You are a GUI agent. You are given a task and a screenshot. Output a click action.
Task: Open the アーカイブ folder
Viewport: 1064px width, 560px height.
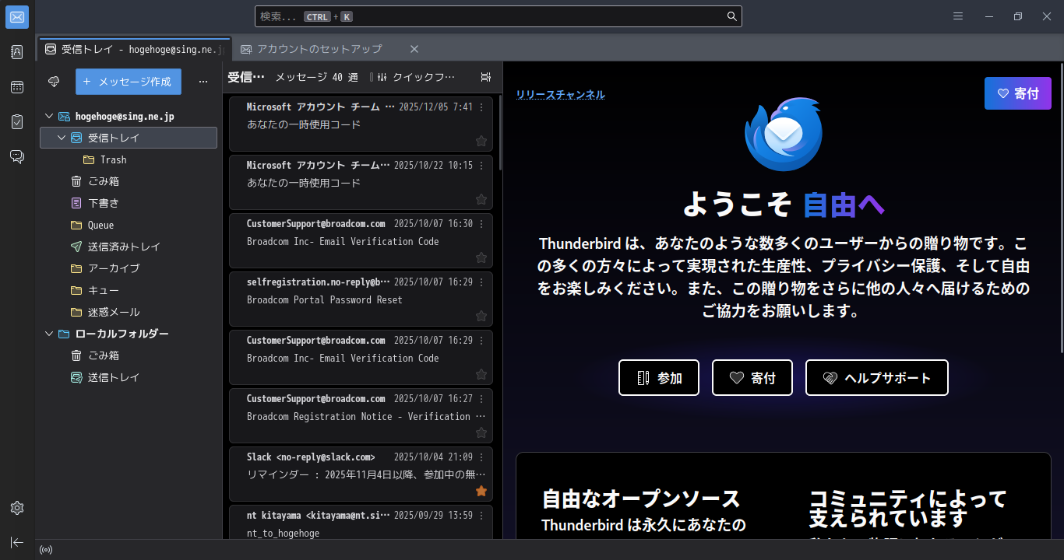tap(129, 268)
